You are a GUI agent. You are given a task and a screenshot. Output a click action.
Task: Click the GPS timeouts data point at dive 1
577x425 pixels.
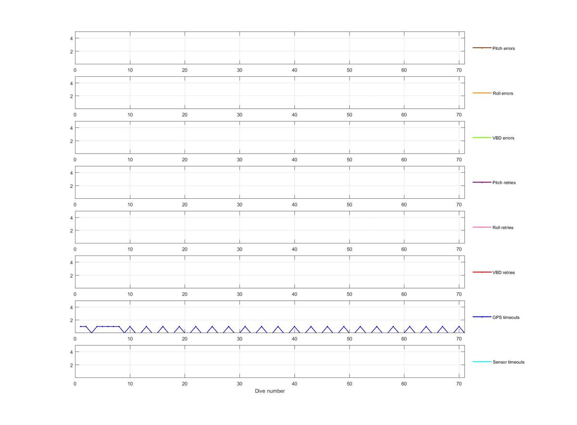coord(80,327)
